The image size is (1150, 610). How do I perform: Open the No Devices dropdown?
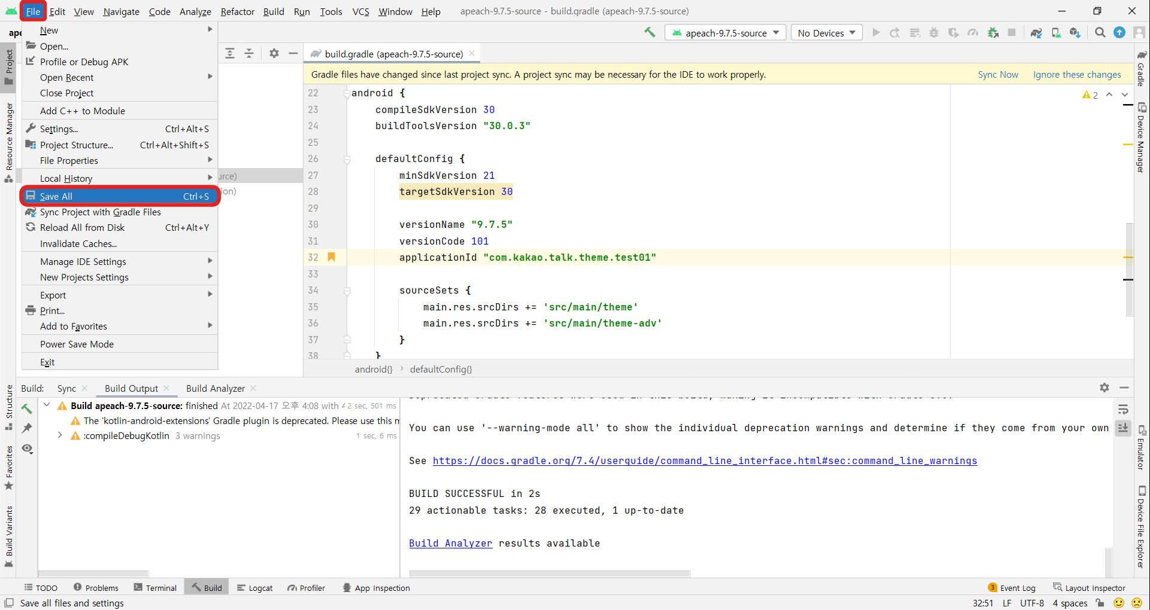click(x=827, y=33)
